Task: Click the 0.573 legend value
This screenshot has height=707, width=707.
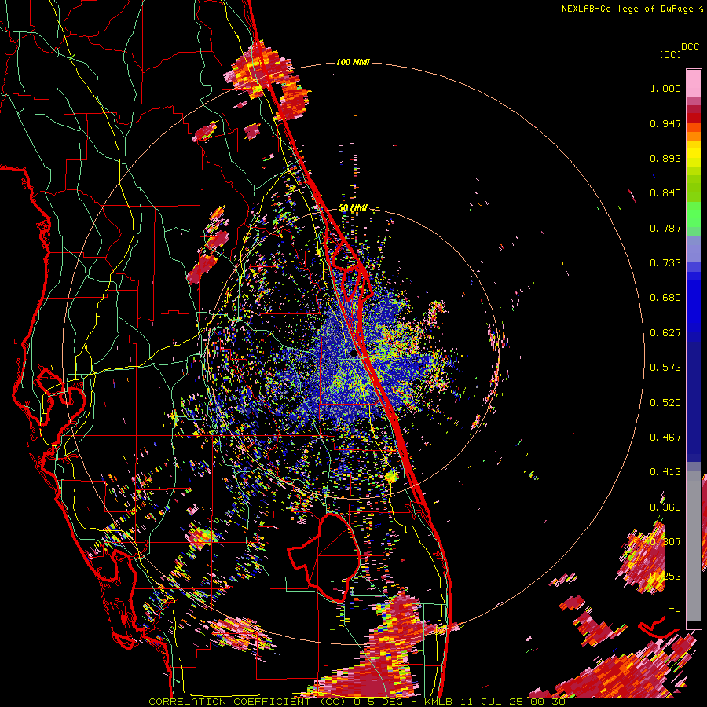Action: pyautogui.click(x=665, y=368)
